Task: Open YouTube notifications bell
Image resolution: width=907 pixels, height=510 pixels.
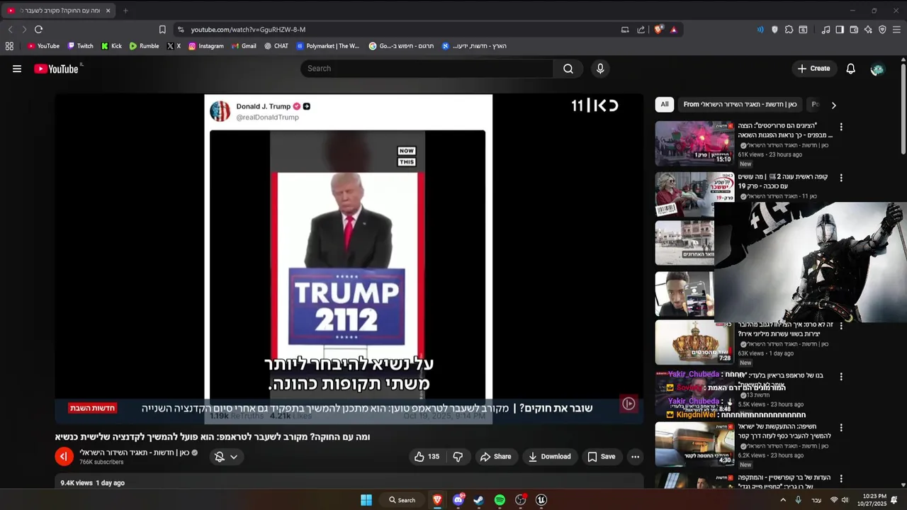Action: tap(851, 69)
